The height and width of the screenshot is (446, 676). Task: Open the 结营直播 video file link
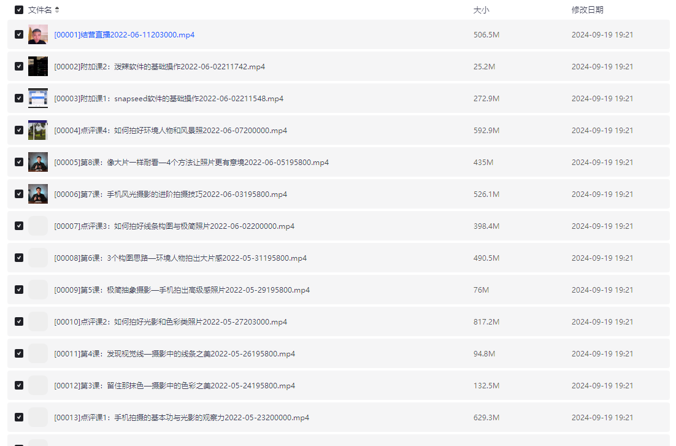[124, 35]
